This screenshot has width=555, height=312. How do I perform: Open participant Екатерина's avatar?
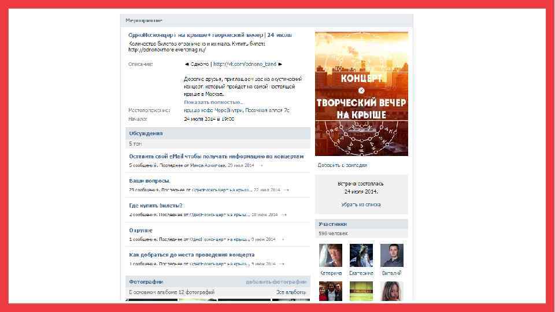(x=361, y=255)
